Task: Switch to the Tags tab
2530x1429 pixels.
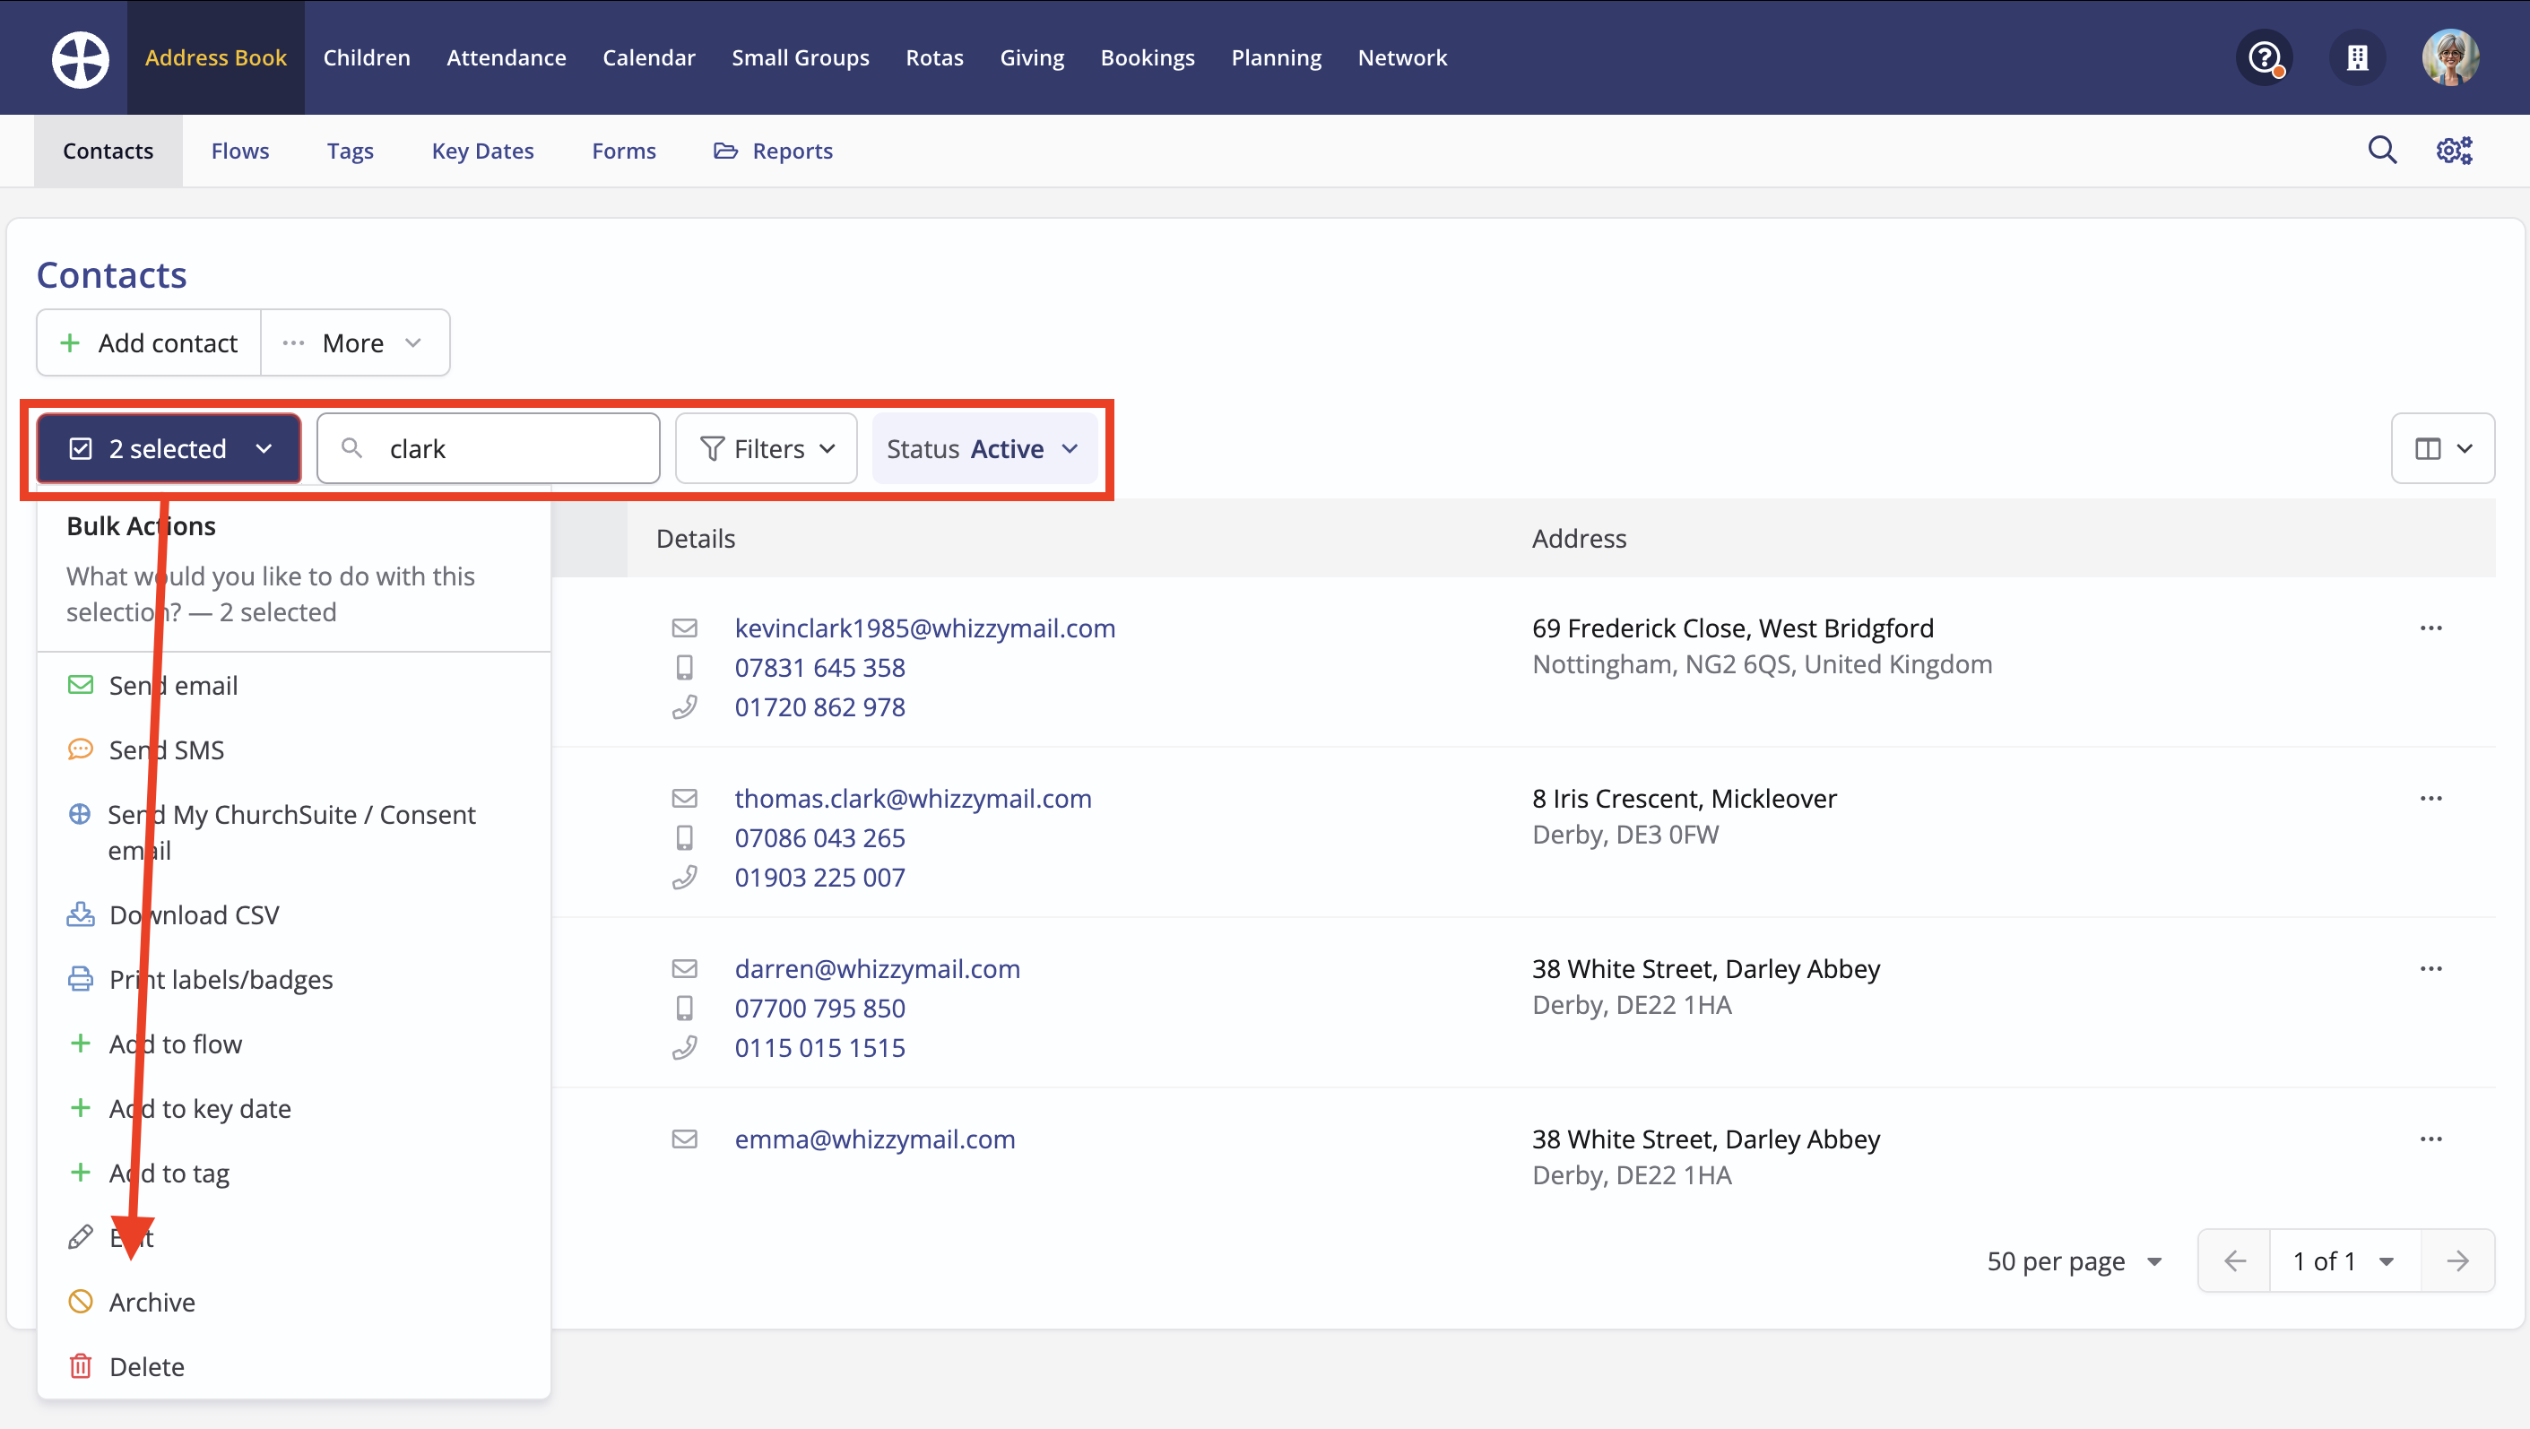Action: click(x=350, y=152)
